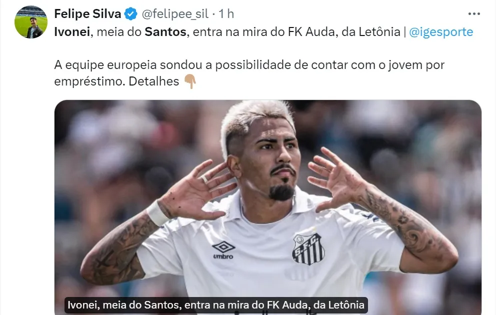Open the tweet via the 1 h timestamp
504x315 pixels.
coord(226,14)
